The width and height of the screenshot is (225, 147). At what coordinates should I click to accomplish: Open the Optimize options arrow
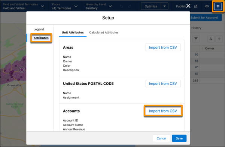click(x=165, y=6)
